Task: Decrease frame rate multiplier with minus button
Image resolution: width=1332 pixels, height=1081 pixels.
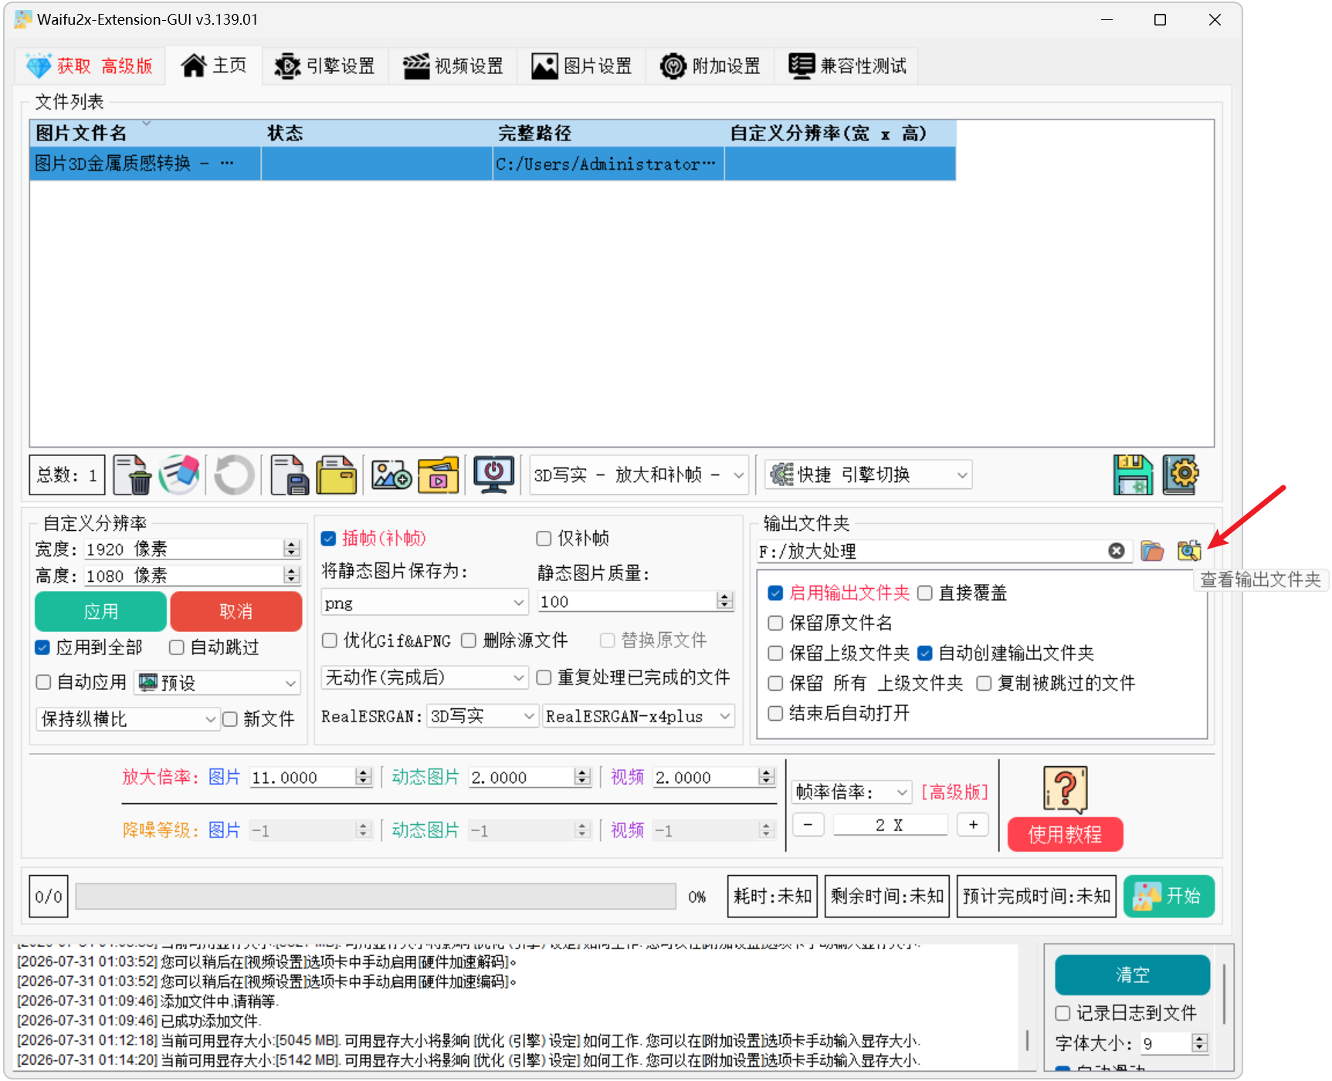Action: click(x=808, y=825)
